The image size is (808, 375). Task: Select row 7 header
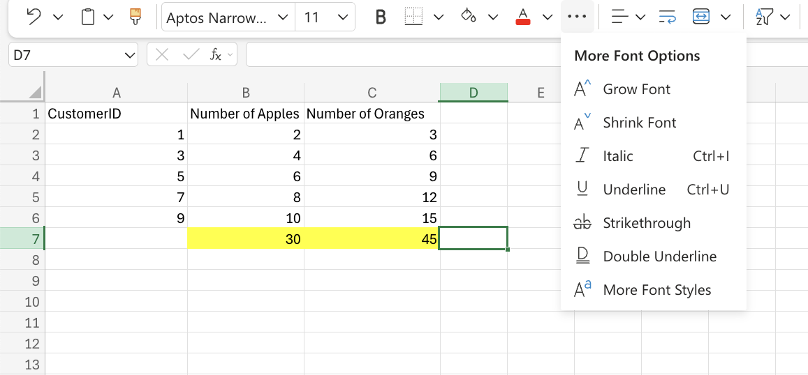coord(22,238)
